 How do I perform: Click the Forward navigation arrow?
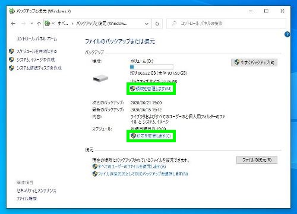click(23, 24)
